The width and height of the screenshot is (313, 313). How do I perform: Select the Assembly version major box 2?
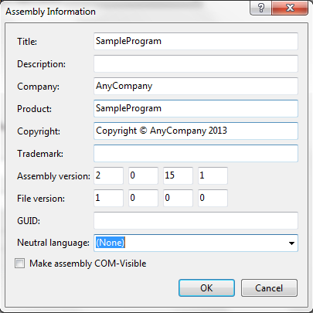(108, 175)
